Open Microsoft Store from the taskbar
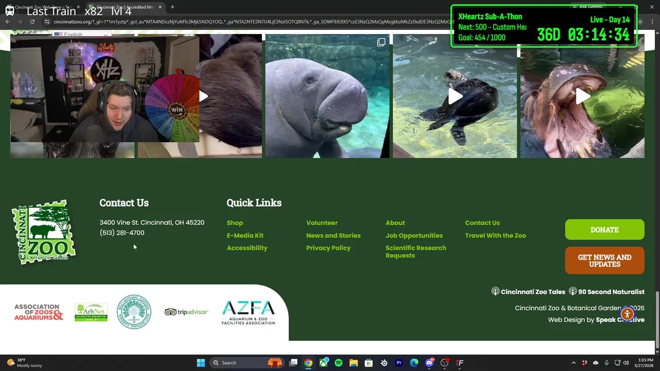 (x=369, y=363)
